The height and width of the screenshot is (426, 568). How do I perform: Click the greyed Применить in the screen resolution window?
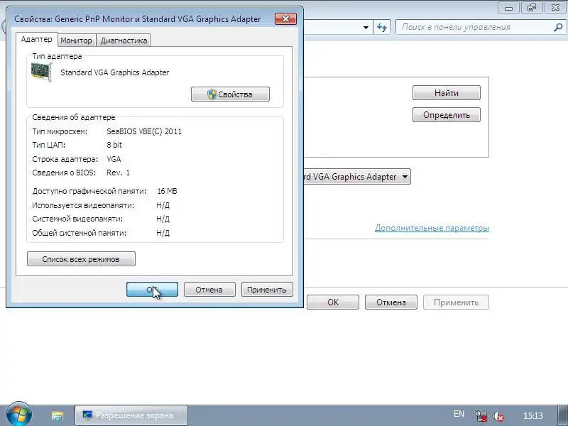(456, 302)
